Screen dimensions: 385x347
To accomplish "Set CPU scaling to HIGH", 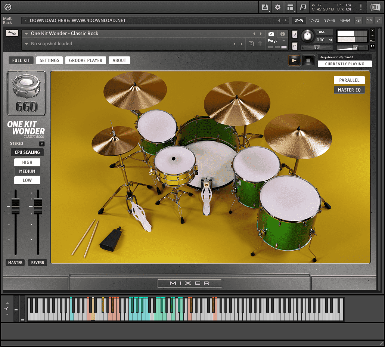I will pyautogui.click(x=27, y=162).
